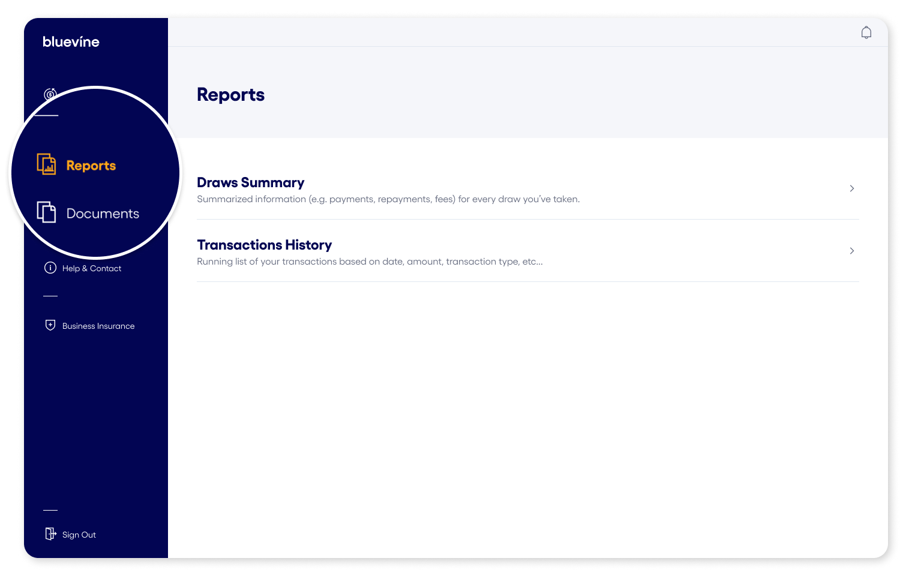Switch to the Reports sidebar section
The width and height of the screenshot is (912, 576).
click(91, 165)
